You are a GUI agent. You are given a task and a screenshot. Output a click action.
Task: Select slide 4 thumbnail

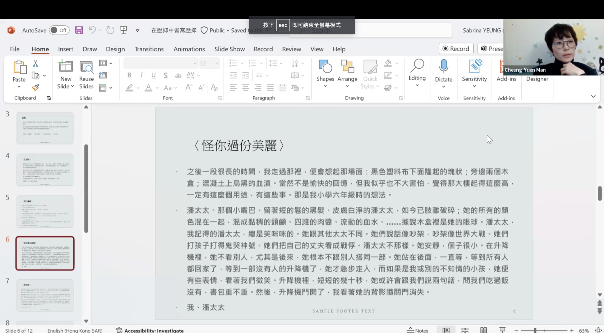point(45,170)
